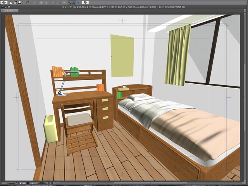This screenshot has height=186, width=248.
Task: Rotate canvas left with status bar icon
Action: pyautogui.click(x=48, y=183)
